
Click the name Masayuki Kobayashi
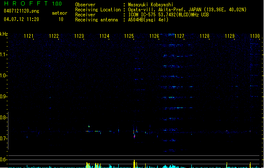(151, 5)
